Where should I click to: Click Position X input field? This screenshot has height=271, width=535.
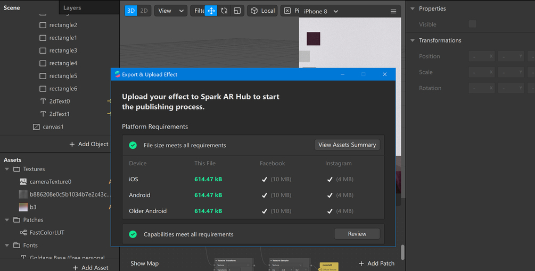coord(481,56)
